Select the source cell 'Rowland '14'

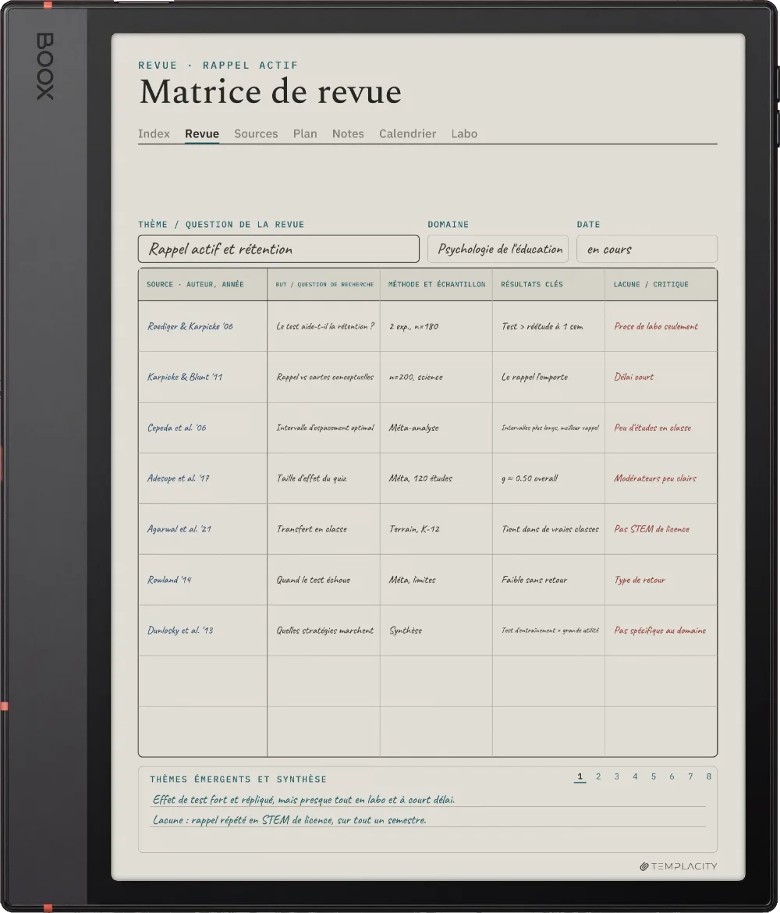pyautogui.click(x=203, y=579)
